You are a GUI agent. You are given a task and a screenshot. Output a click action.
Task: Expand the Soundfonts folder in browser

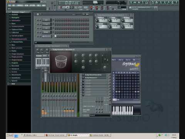pos(16,78)
